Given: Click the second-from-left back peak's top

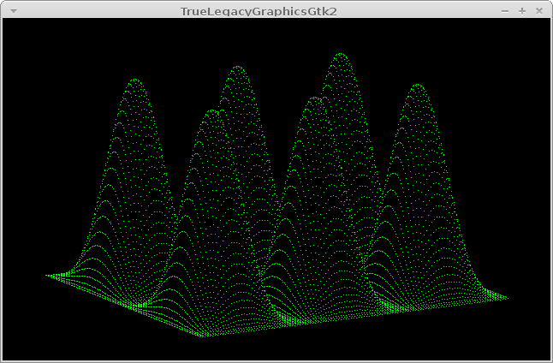Looking at the screenshot, I should [237, 68].
